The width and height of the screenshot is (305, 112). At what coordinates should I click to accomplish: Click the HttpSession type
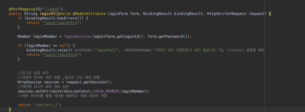click(x=30, y=82)
